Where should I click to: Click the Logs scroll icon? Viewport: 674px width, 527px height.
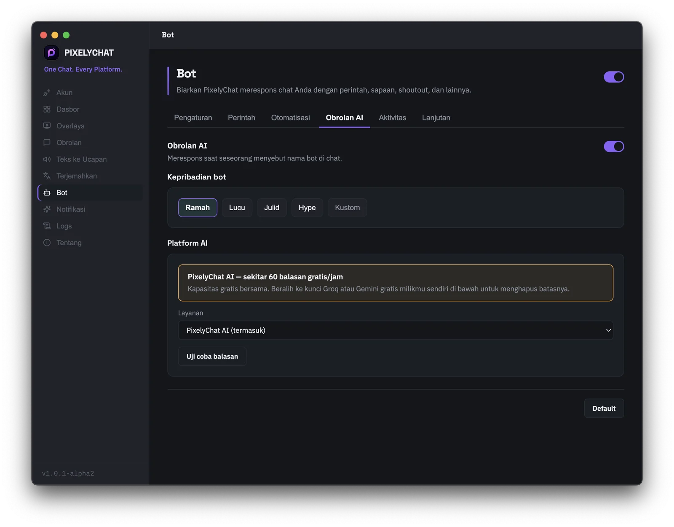pyautogui.click(x=47, y=226)
